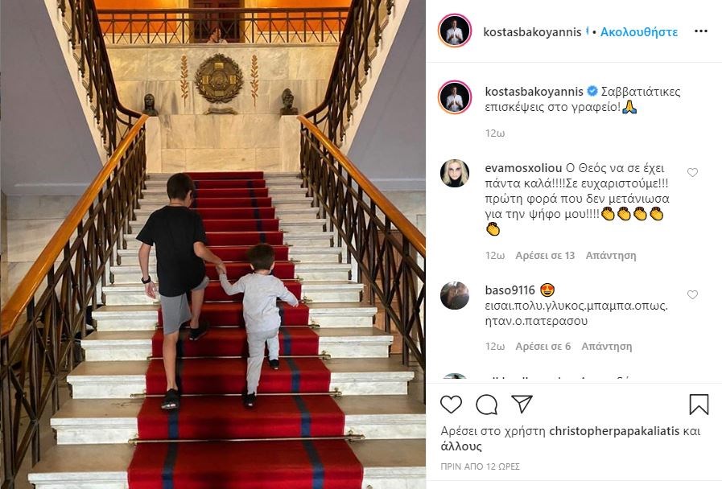Click the header kostasbakoyannis profile picture

pos(455,31)
